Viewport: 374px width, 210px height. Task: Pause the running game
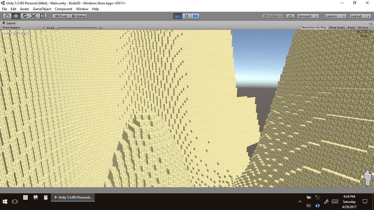[x=186, y=16]
